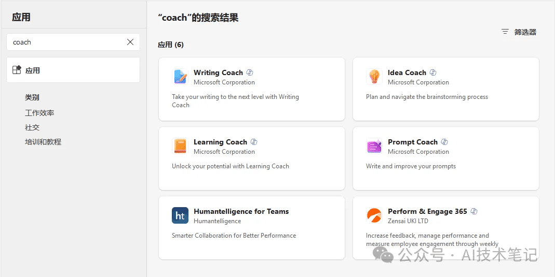Image resolution: width=555 pixels, height=277 pixels.
Task: Open the Writing Coach app icon
Action: (180, 77)
